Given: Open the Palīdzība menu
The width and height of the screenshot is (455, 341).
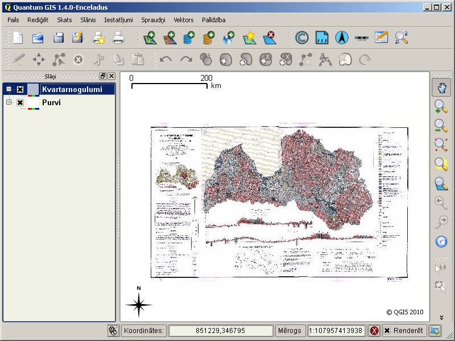Looking at the screenshot, I should [x=214, y=20].
